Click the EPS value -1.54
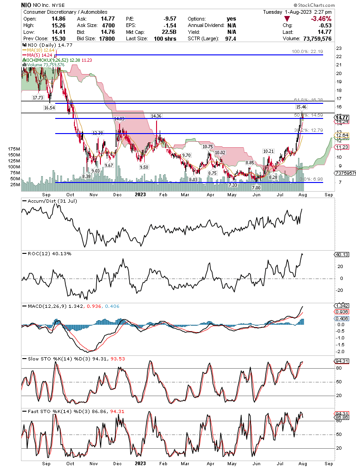The image size is (356, 467). coord(170,25)
